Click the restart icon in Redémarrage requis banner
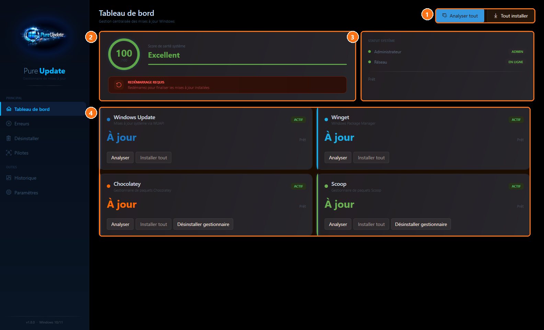The height and width of the screenshot is (330, 544). pos(119,85)
